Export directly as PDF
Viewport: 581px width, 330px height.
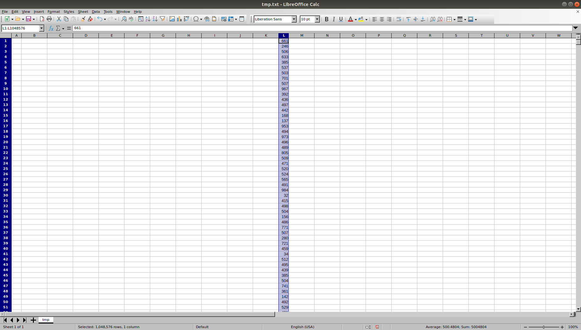[x=42, y=19]
